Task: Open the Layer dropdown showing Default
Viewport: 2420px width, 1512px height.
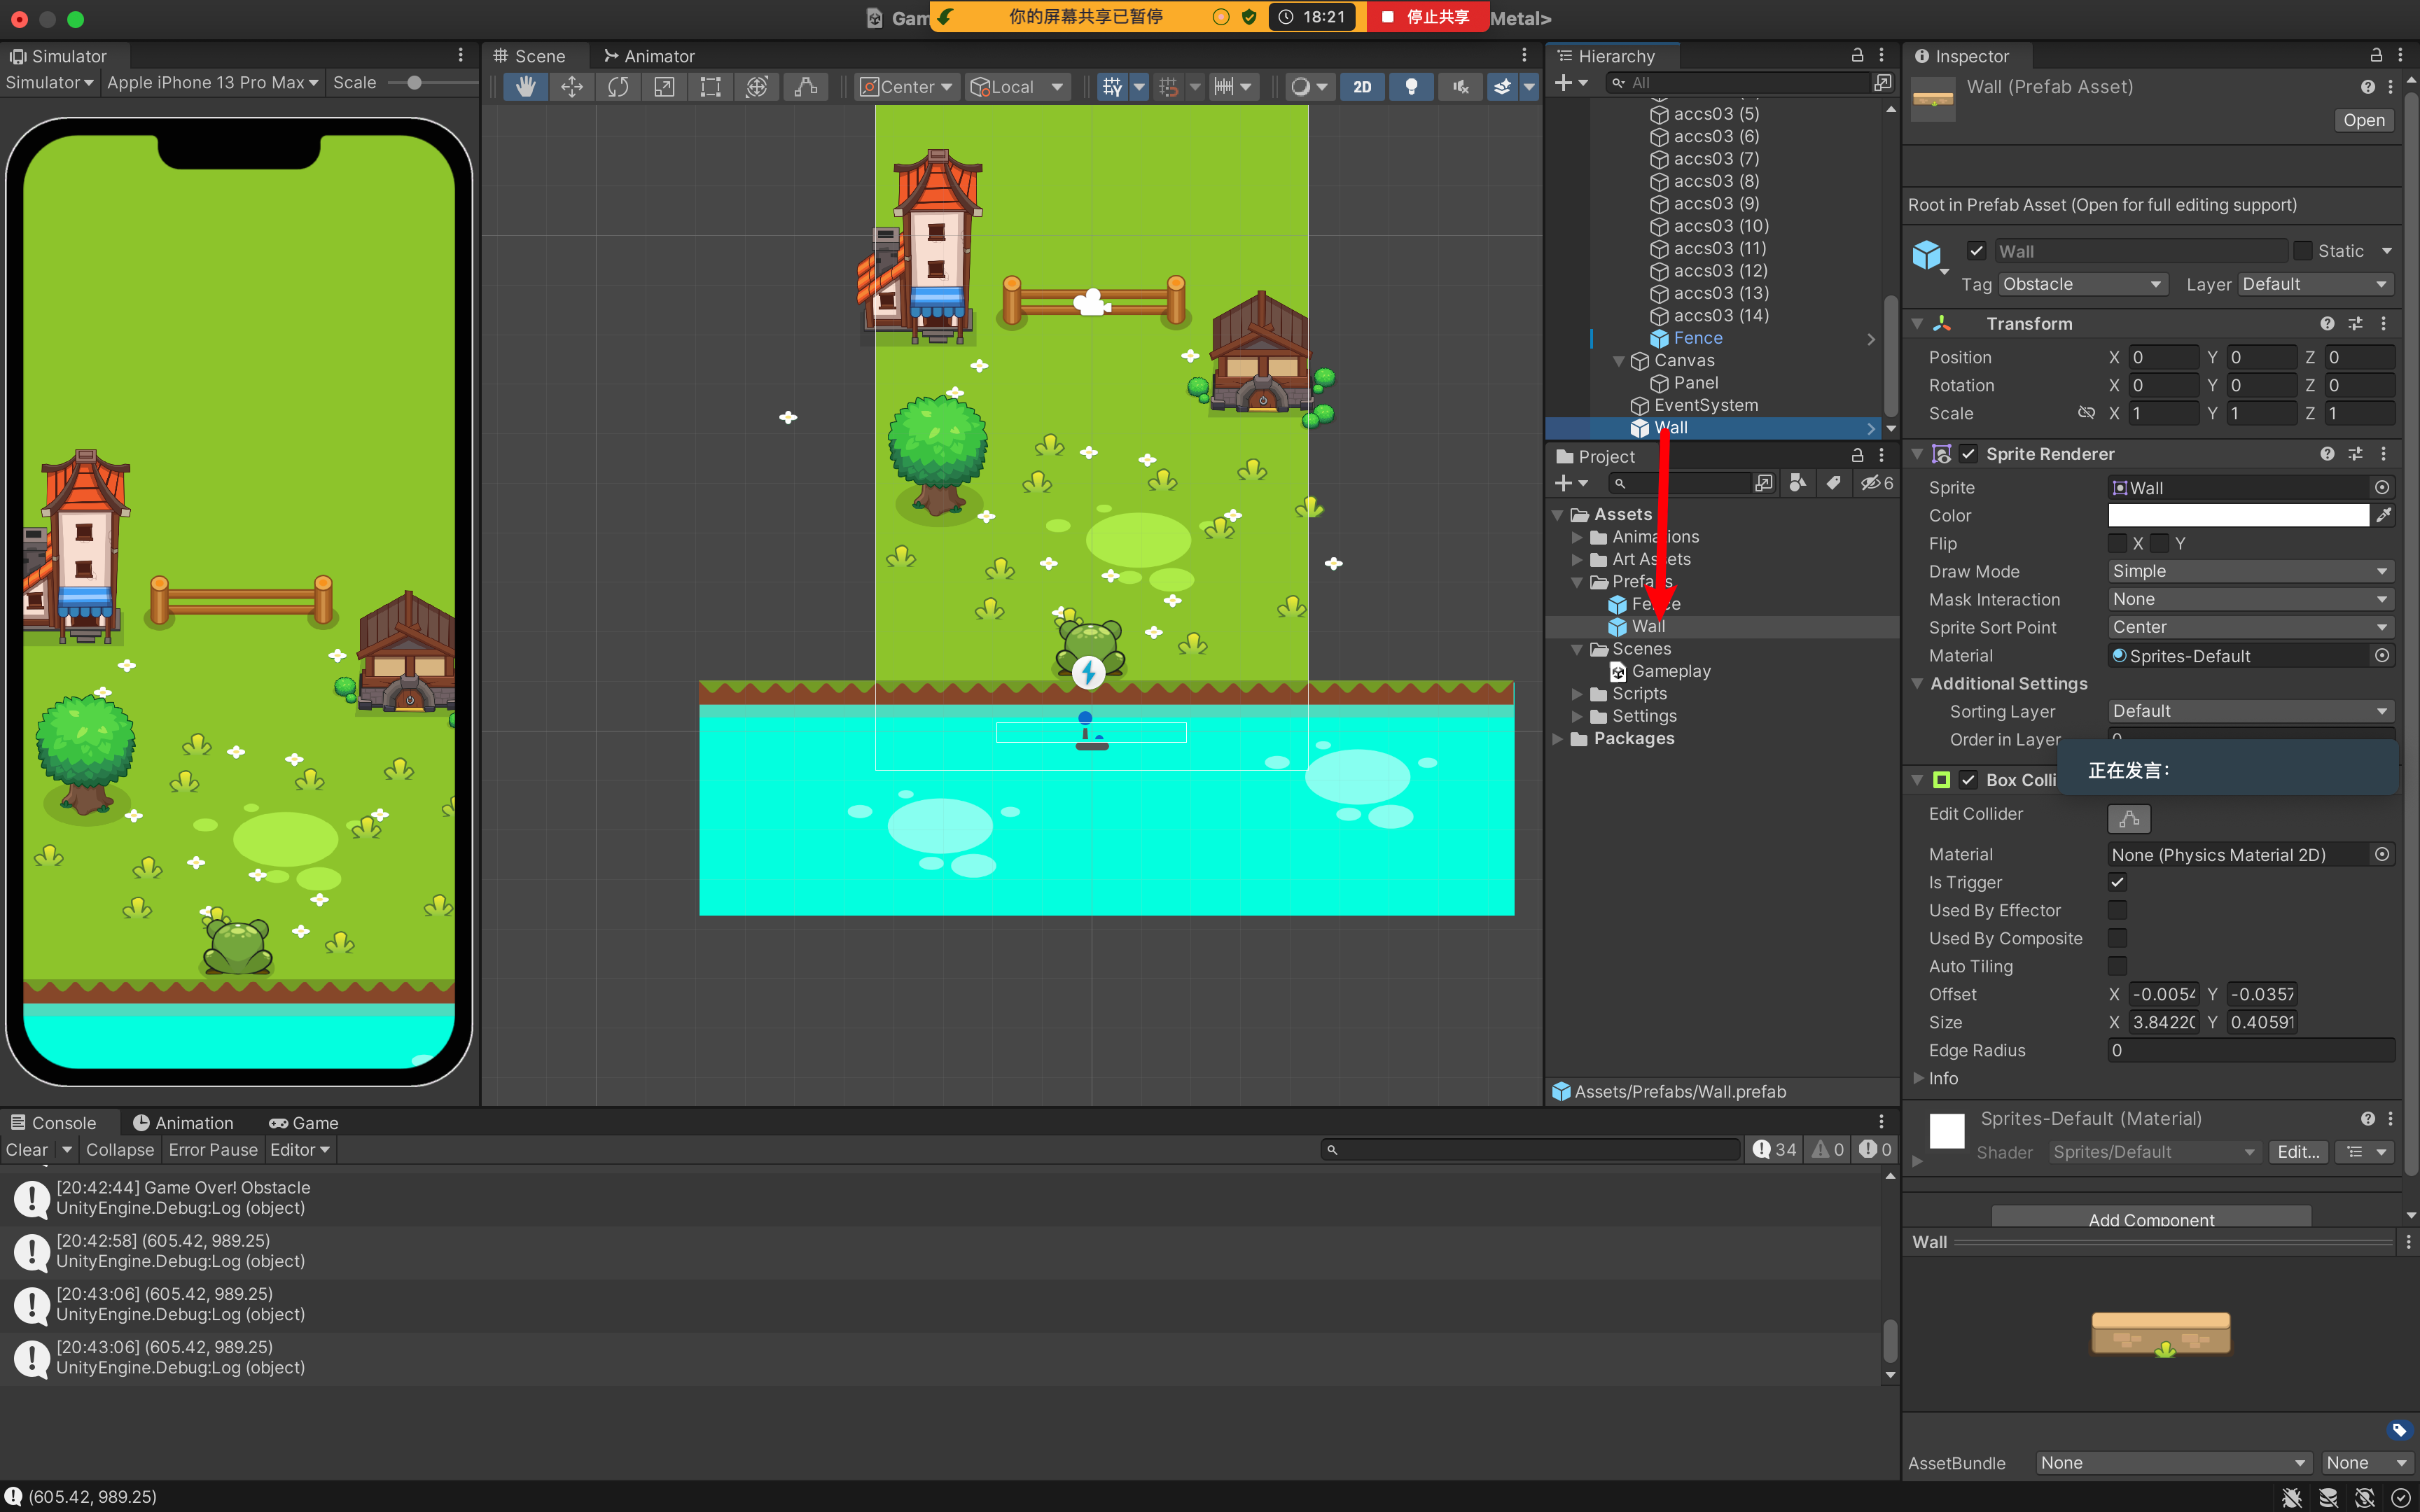Action: (x=2316, y=284)
